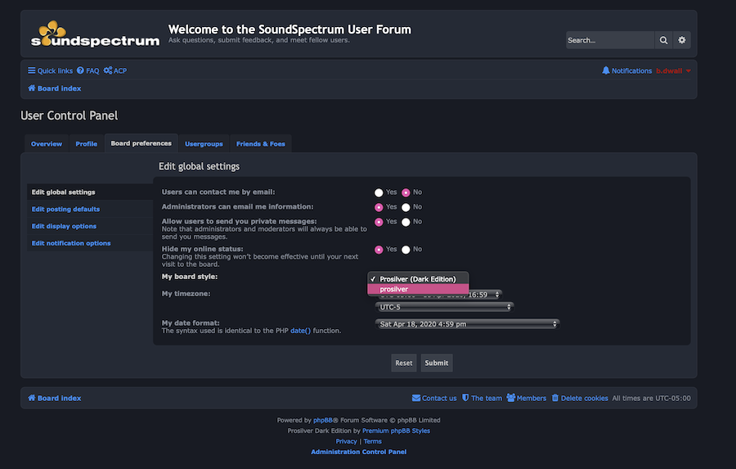
Task: Switch to the Profile tab
Action: 87,144
